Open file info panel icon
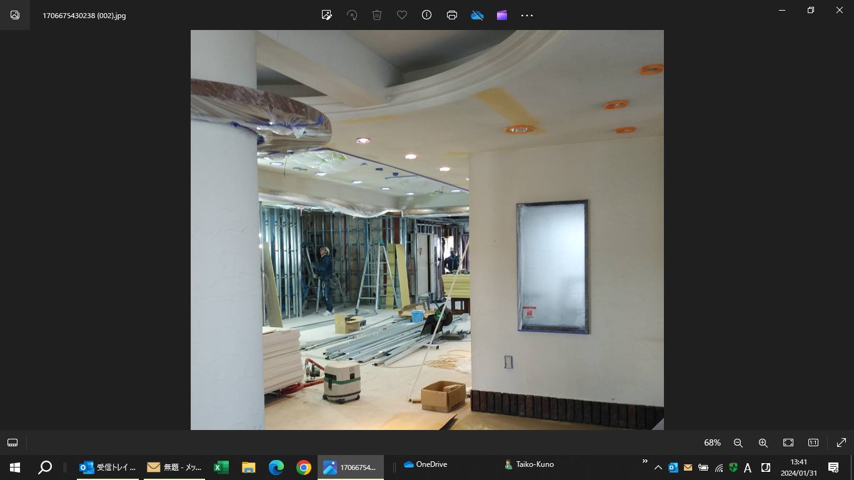854x480 pixels. [x=427, y=15]
